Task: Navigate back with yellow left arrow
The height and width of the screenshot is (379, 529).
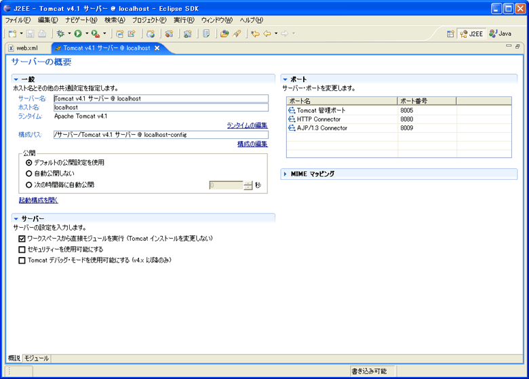Action: [267, 34]
